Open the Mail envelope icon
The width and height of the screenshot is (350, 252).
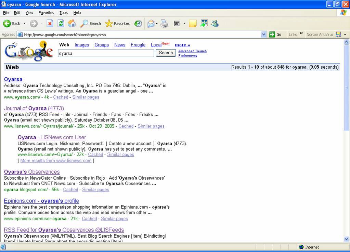pyautogui.click(x=151, y=24)
